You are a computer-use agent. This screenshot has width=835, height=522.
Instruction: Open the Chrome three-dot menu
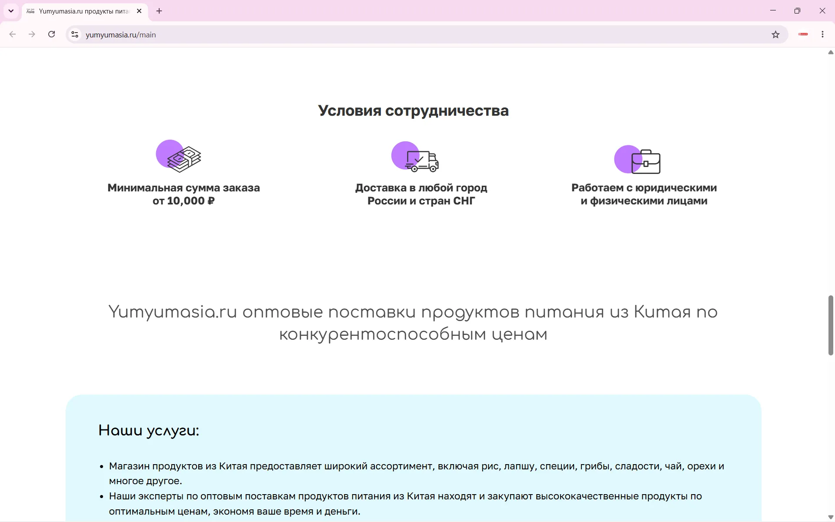pyautogui.click(x=822, y=34)
